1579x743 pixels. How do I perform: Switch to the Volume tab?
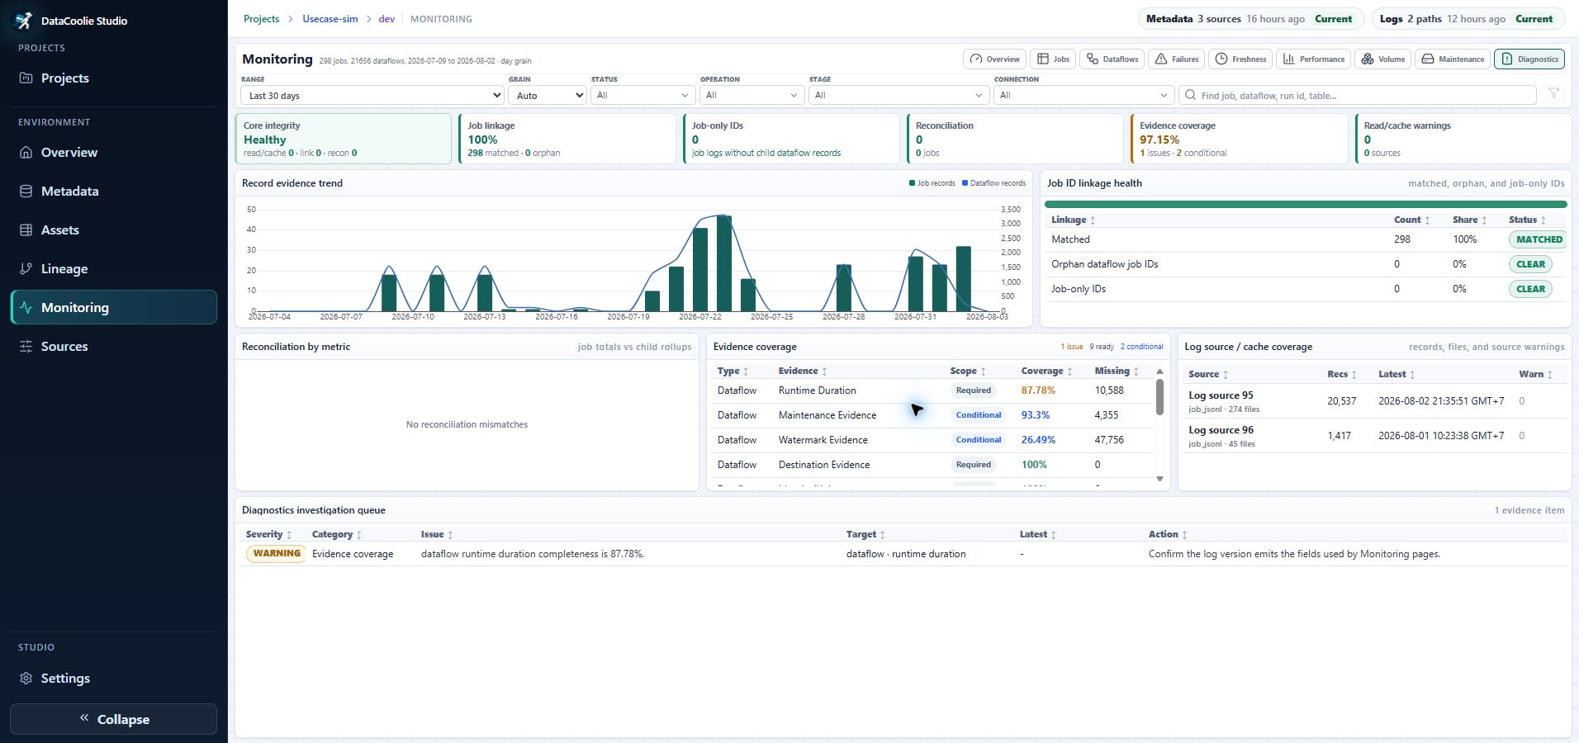coord(1382,59)
